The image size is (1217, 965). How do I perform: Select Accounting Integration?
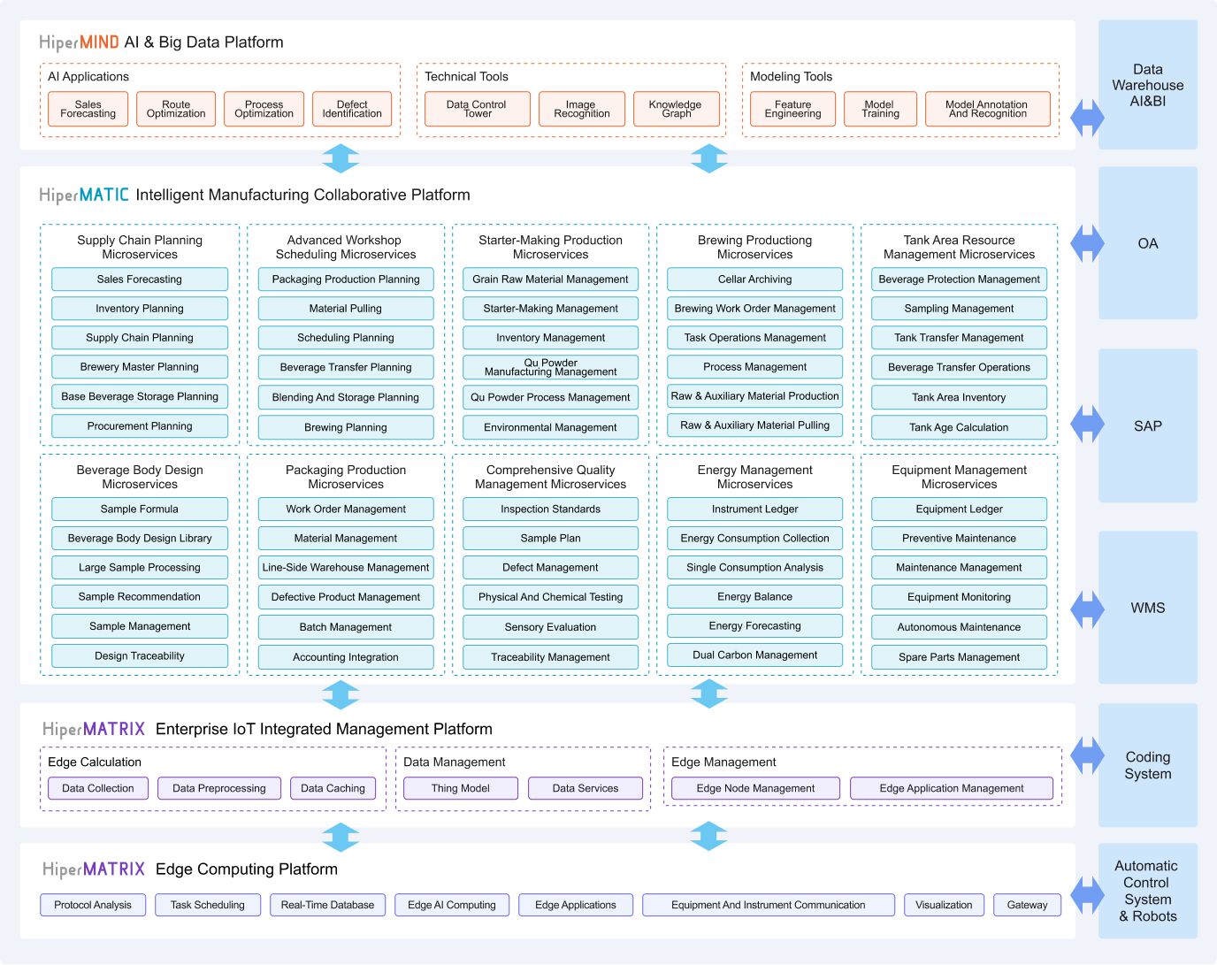point(346,657)
